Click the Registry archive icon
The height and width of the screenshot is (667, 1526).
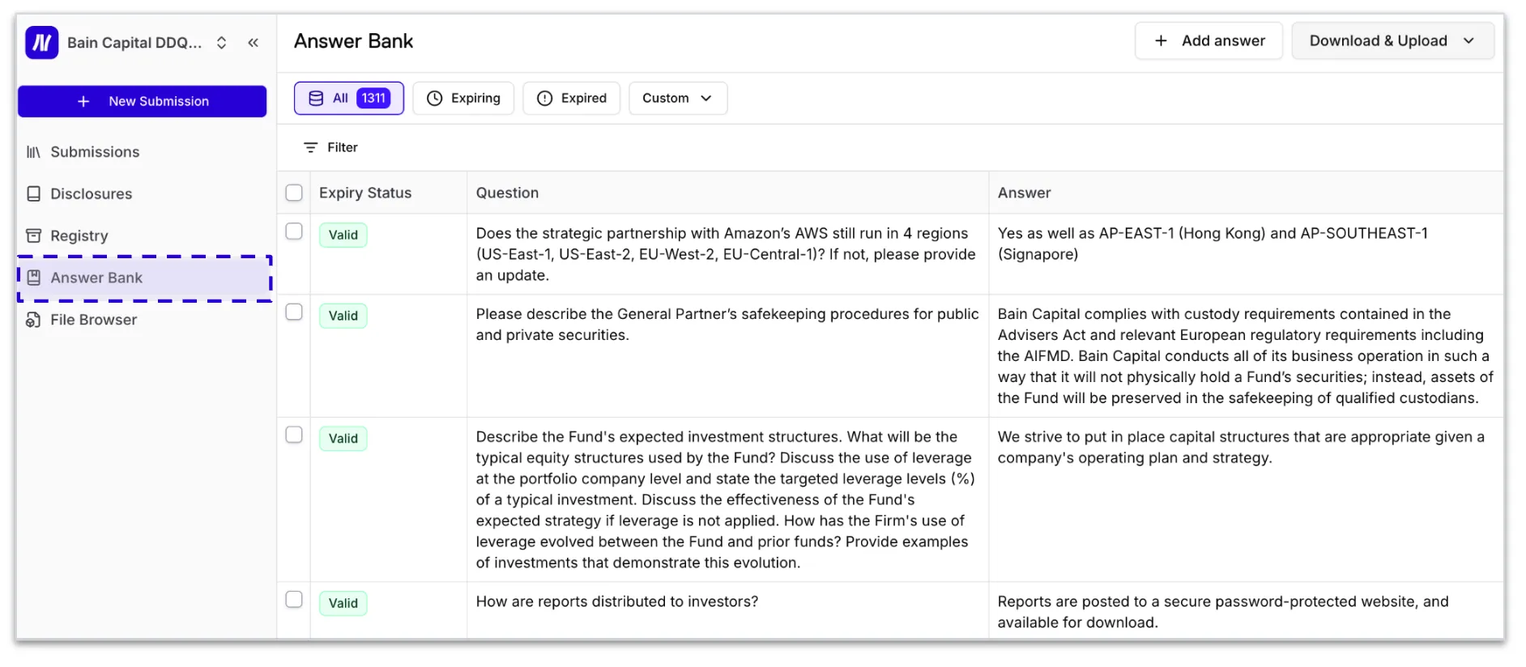[33, 236]
